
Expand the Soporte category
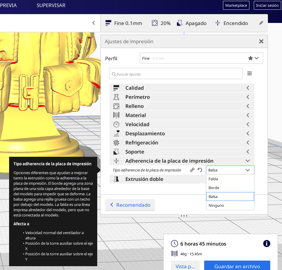pyautogui.click(x=182, y=152)
